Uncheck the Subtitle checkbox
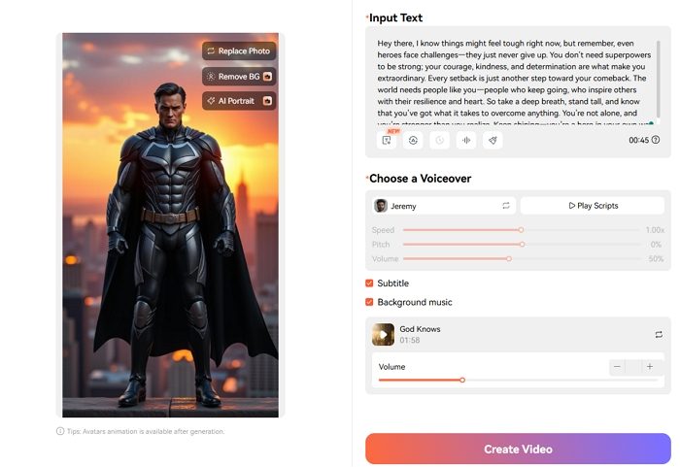Screen dimensions: 680x467 (369, 284)
